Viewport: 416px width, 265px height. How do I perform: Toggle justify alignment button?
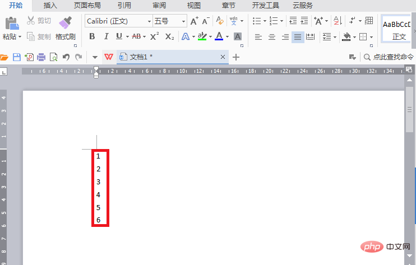point(298,37)
